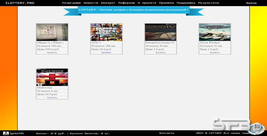Click the '2015 © LOTTARY' copyright text
267x136 pixels.
coord(209,133)
